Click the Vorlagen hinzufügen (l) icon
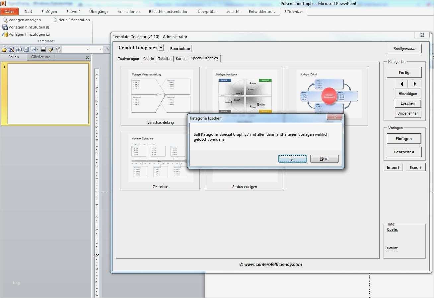This screenshot has width=434, height=298. [x=5, y=27]
